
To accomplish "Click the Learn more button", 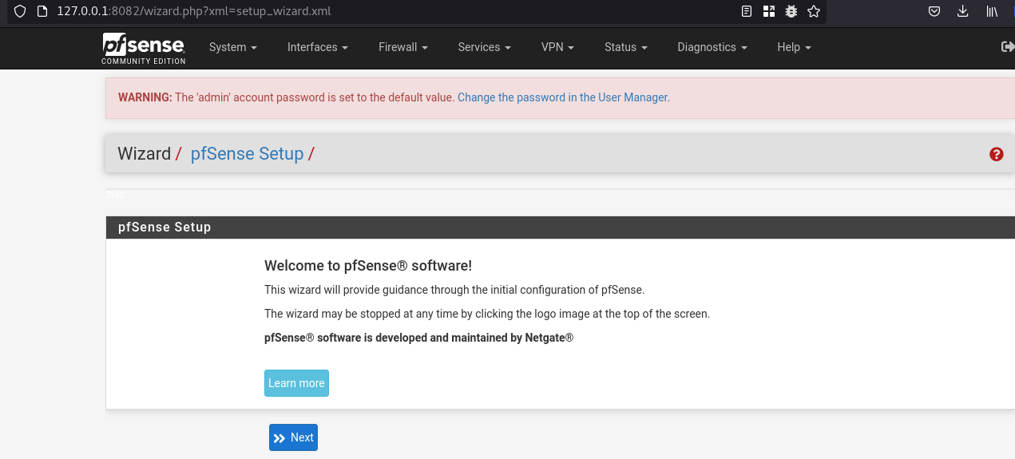I will point(296,383).
